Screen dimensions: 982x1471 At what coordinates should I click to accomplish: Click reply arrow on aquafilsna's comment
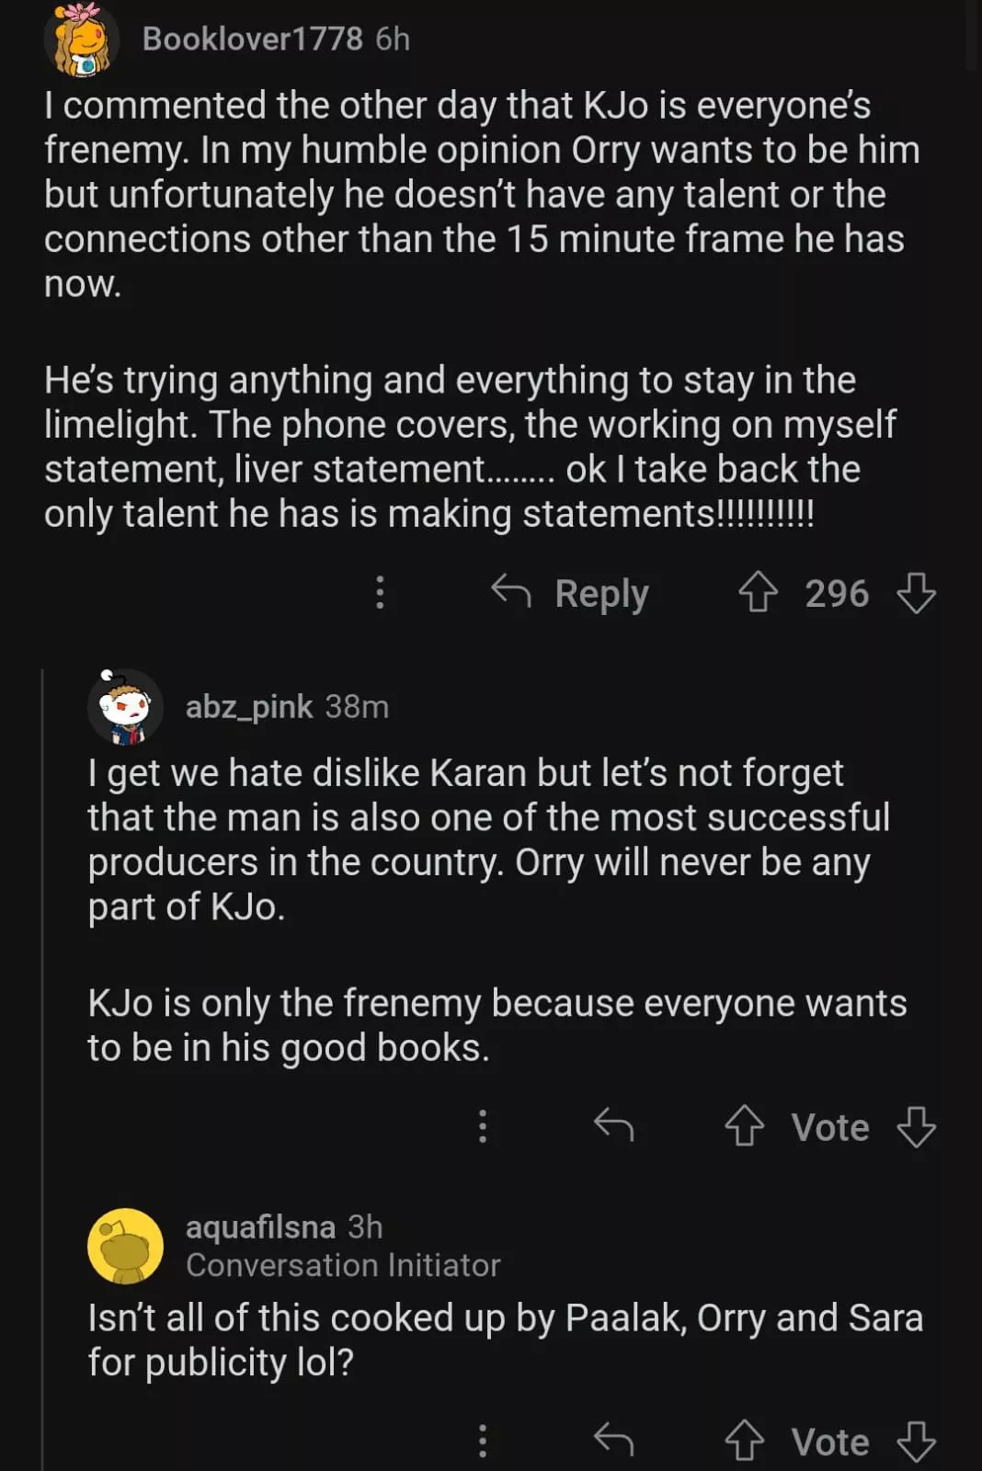click(613, 1440)
